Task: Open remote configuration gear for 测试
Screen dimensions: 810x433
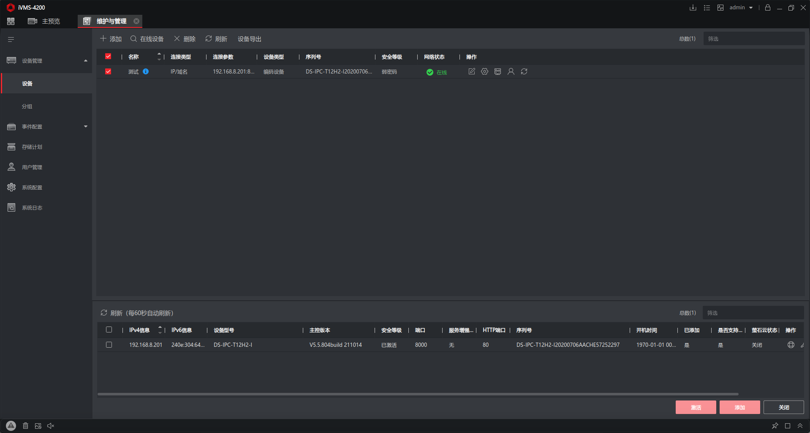Action: pyautogui.click(x=485, y=71)
